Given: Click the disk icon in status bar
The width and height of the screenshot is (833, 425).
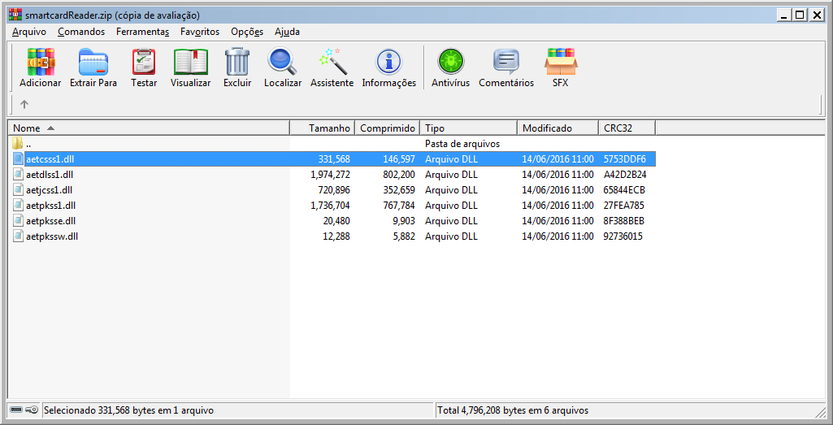Looking at the screenshot, I should pos(16,410).
